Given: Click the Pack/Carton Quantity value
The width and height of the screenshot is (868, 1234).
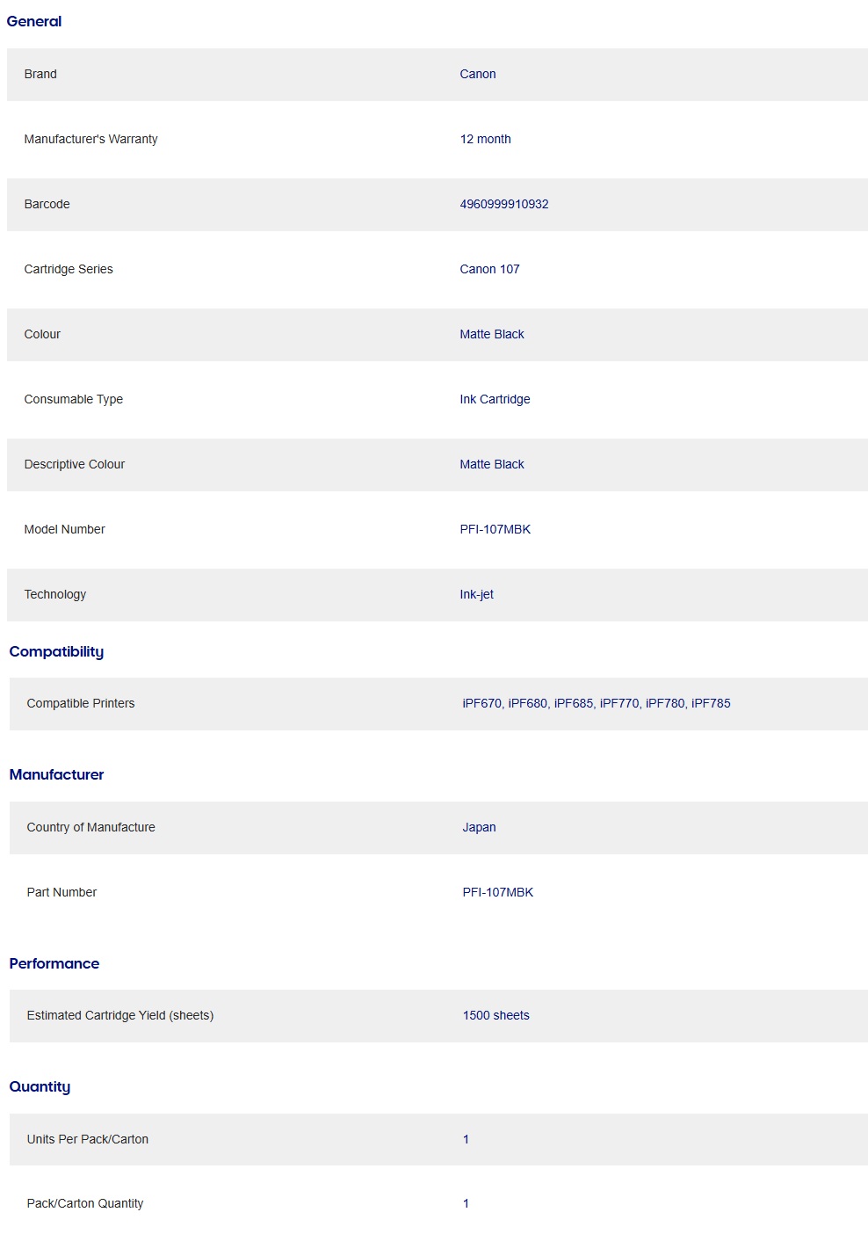Looking at the screenshot, I should (466, 1203).
